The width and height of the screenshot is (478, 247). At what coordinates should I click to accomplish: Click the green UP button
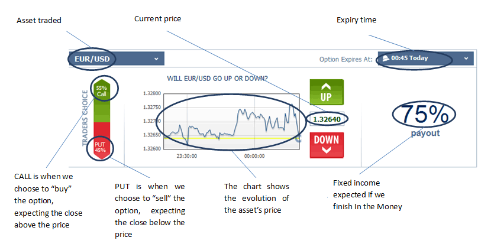pyautogui.click(x=327, y=92)
